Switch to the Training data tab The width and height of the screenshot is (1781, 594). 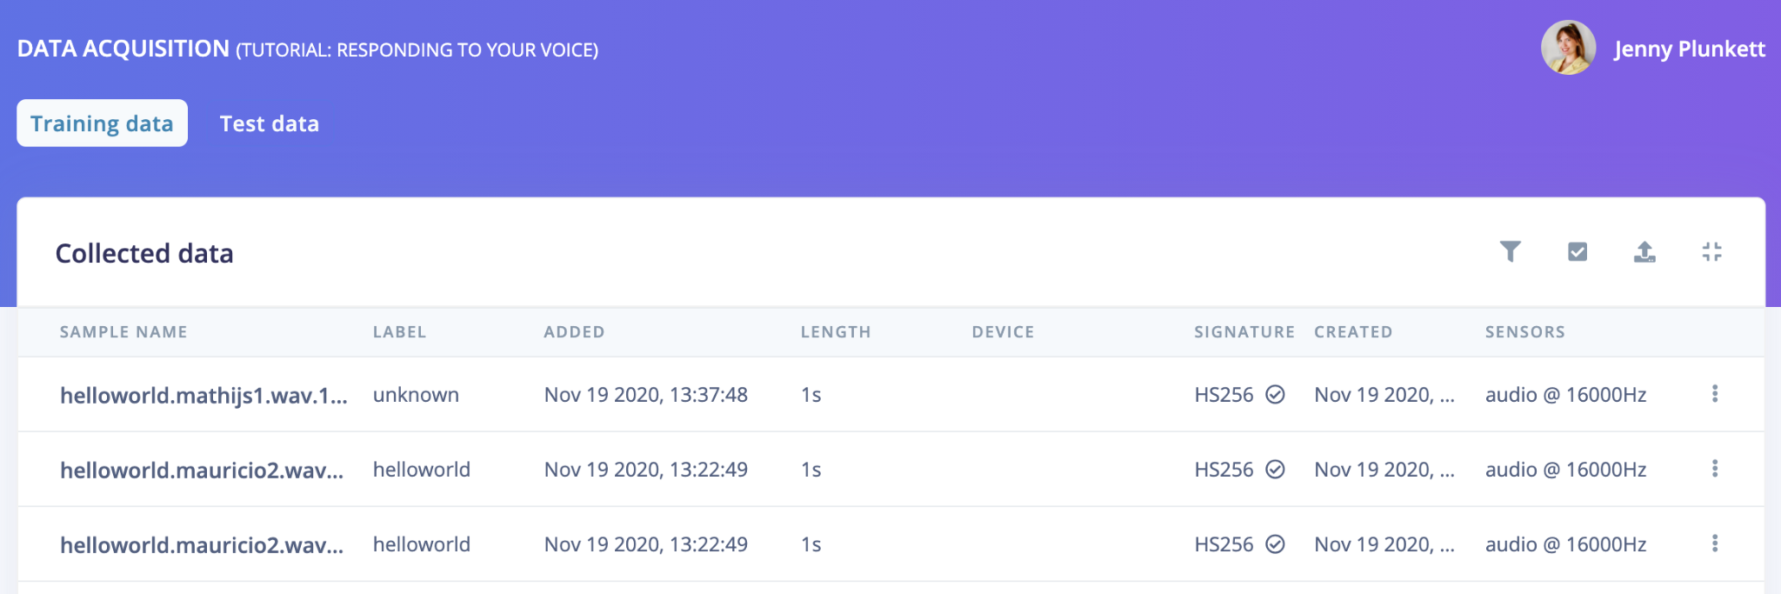(x=102, y=123)
